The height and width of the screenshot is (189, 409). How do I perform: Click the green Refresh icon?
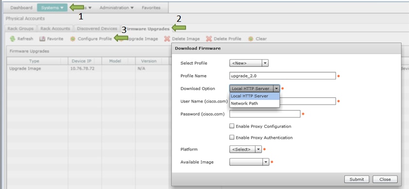13,39
